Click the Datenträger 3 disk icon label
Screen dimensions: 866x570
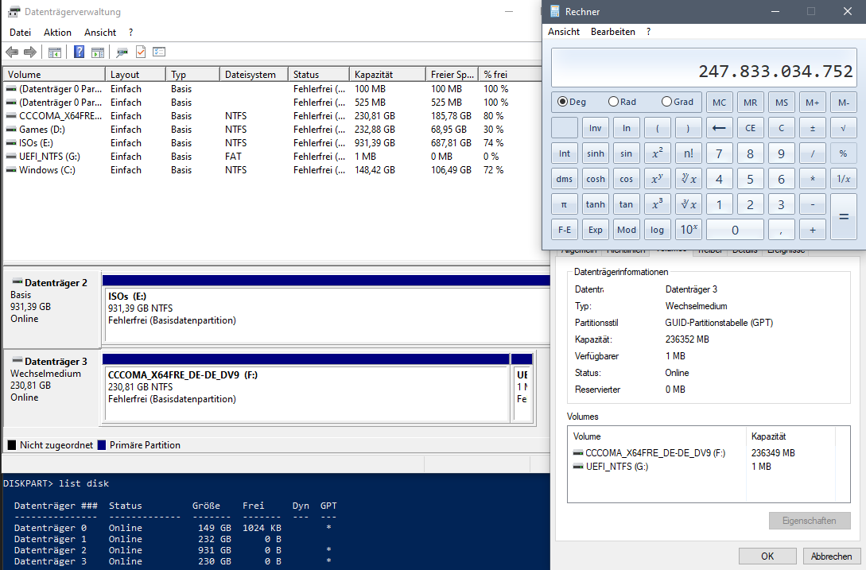pos(49,361)
